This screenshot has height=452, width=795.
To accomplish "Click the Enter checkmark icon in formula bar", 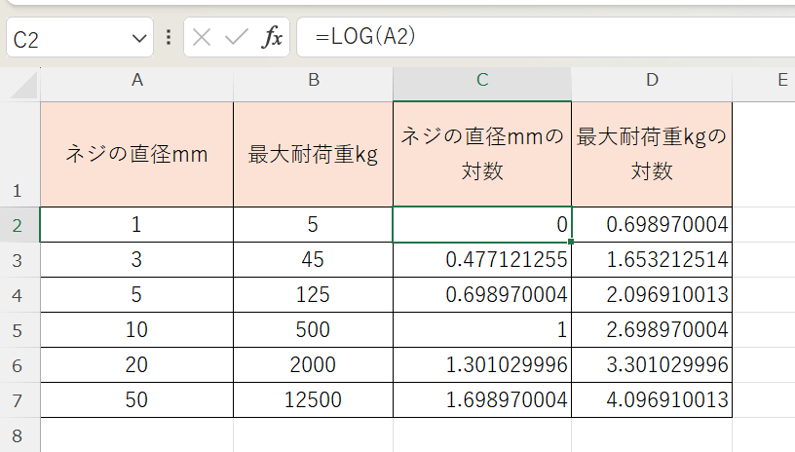I will [x=236, y=38].
